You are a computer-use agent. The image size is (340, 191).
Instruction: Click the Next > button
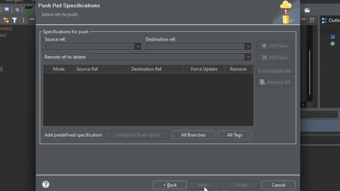(205, 185)
